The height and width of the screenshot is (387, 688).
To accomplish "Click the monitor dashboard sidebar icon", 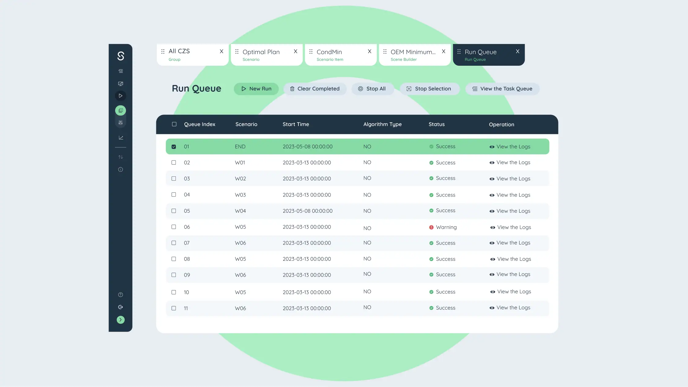I will (x=120, y=84).
